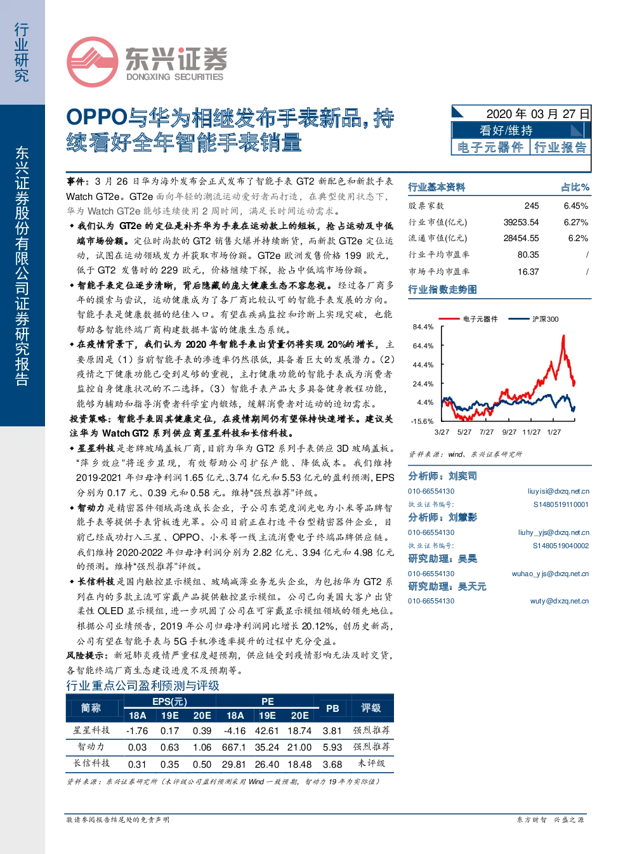
Task: Click analyst name 刘慧影
Action: 463,517
